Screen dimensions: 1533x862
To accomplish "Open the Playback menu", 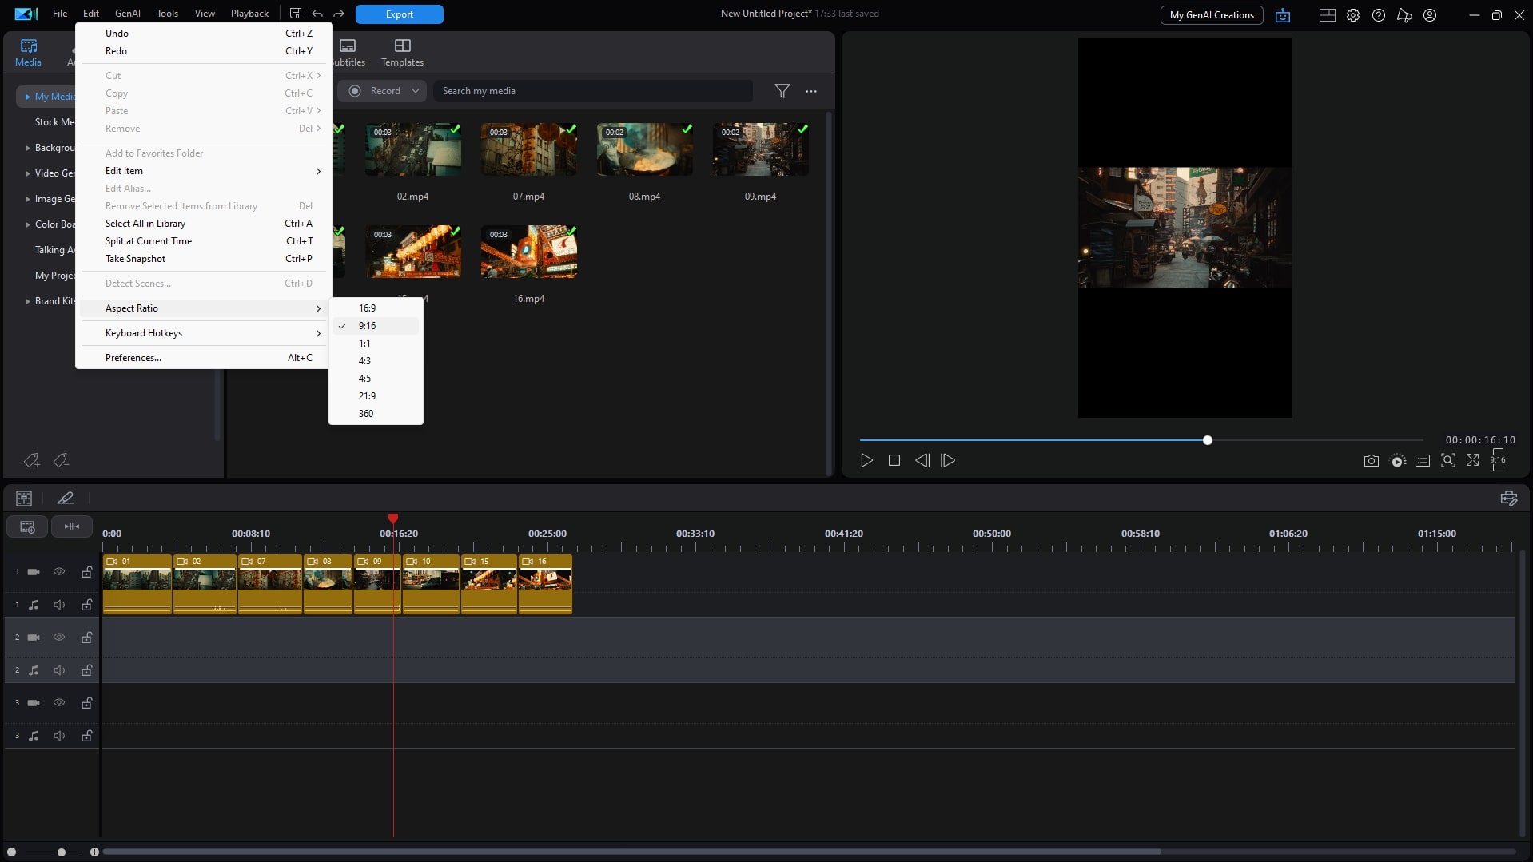I will (249, 13).
